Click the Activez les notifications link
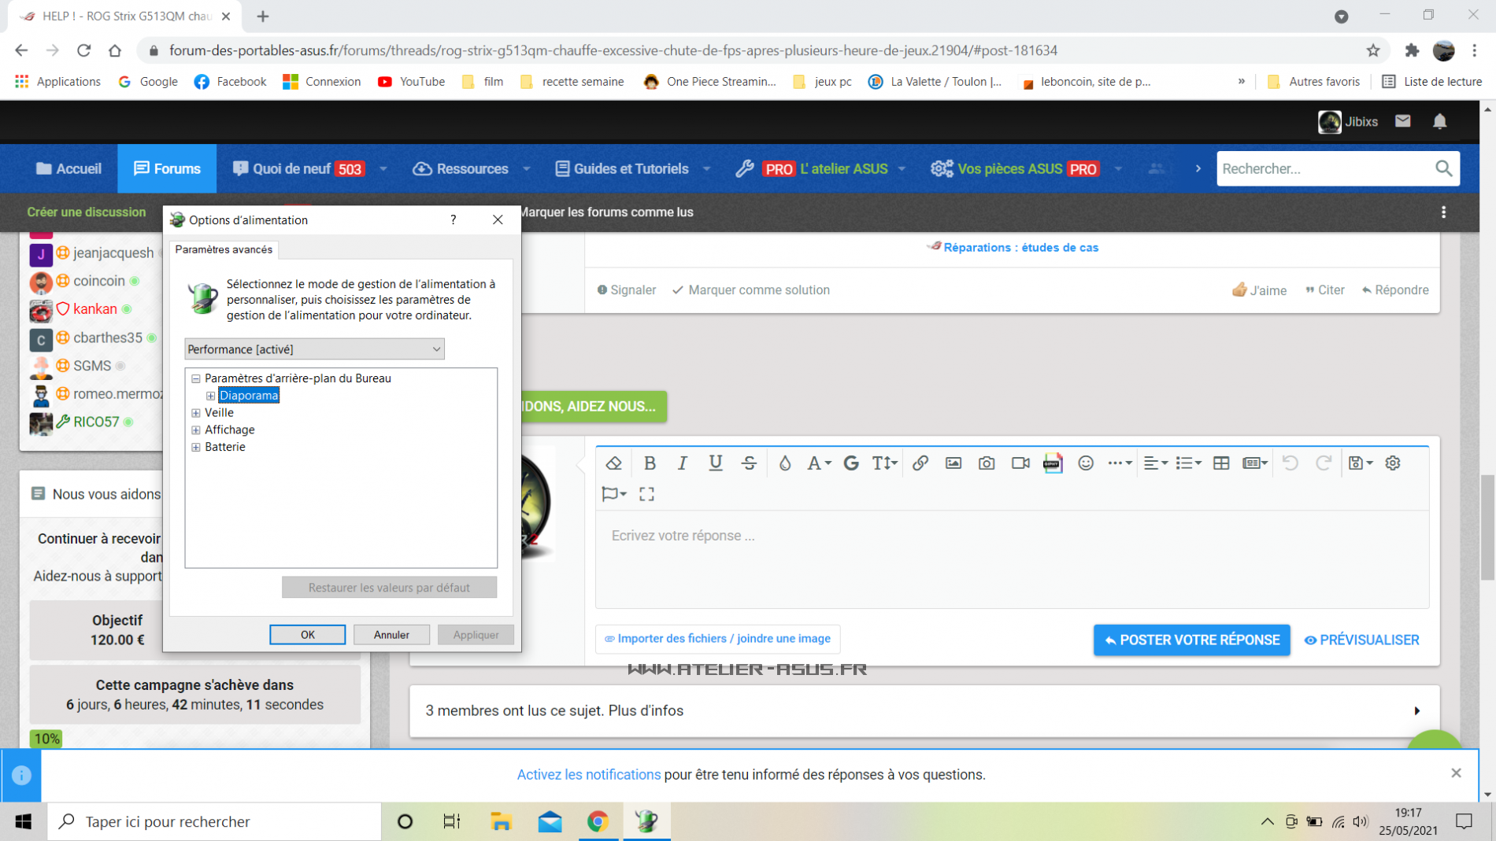1496x841 pixels. [x=588, y=775]
